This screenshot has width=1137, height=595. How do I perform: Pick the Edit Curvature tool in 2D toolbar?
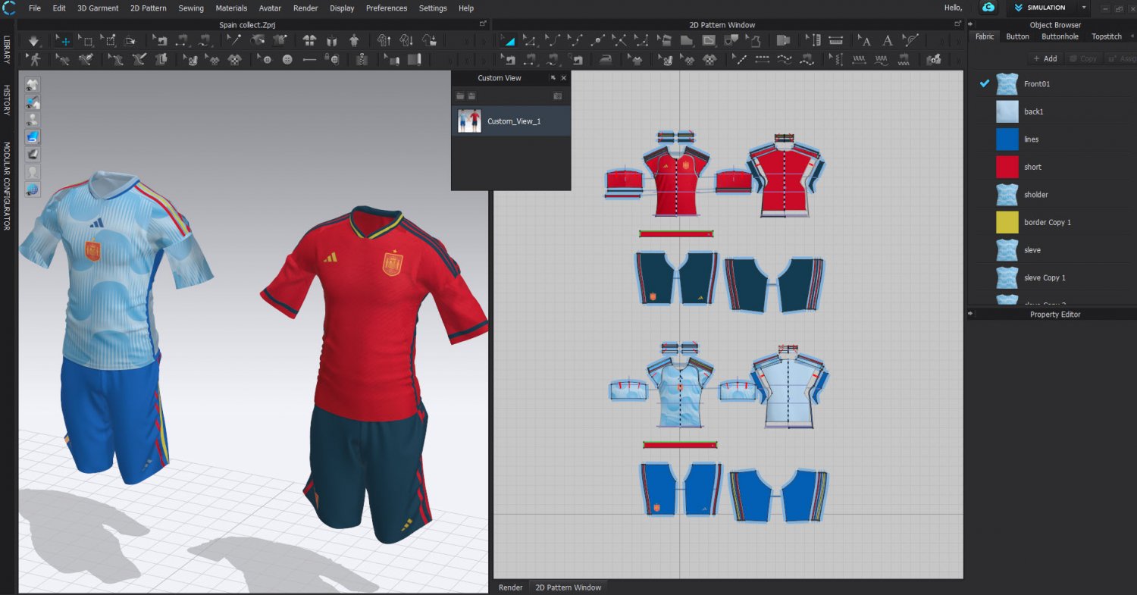point(553,41)
